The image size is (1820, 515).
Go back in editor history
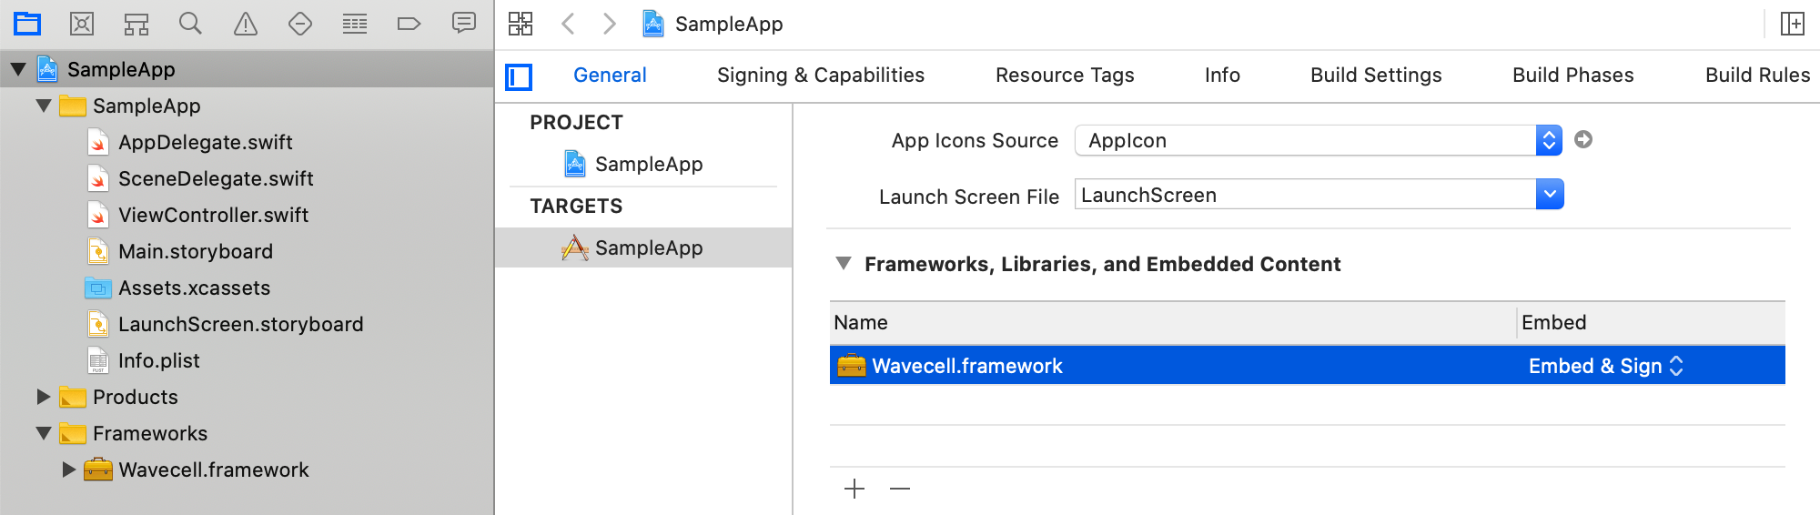[x=568, y=24]
